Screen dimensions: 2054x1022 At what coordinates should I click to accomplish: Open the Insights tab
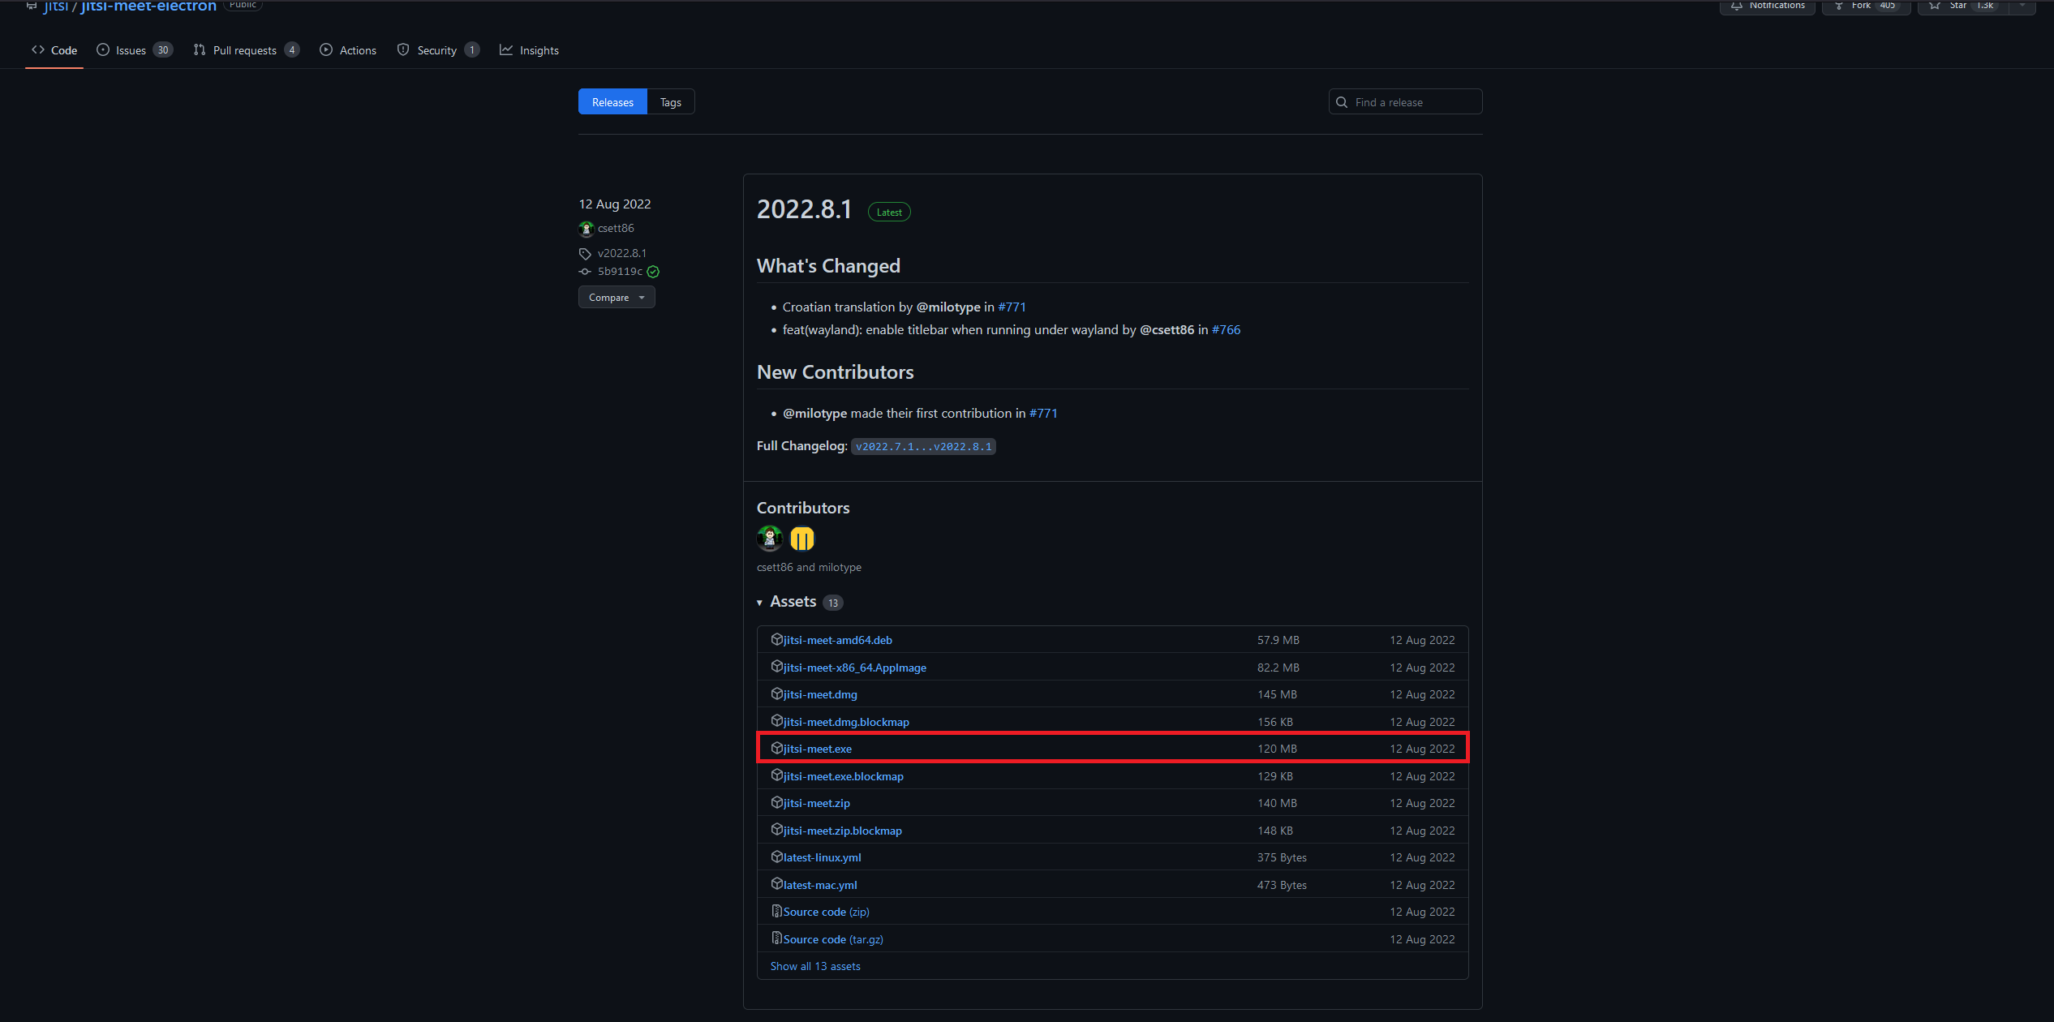point(529,50)
